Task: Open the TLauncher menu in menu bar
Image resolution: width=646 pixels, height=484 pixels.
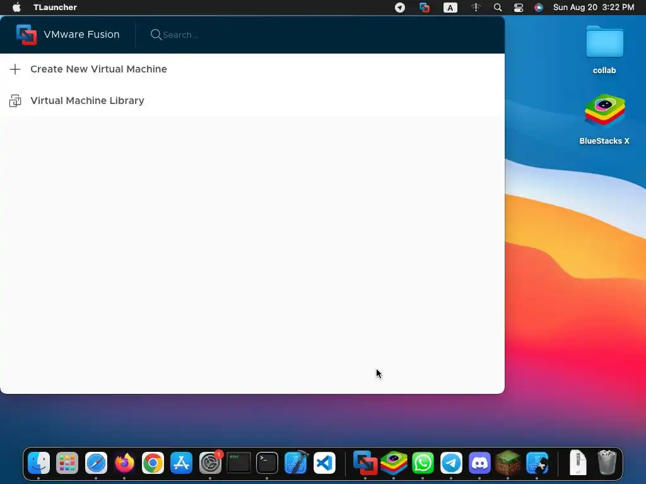Action: click(56, 7)
